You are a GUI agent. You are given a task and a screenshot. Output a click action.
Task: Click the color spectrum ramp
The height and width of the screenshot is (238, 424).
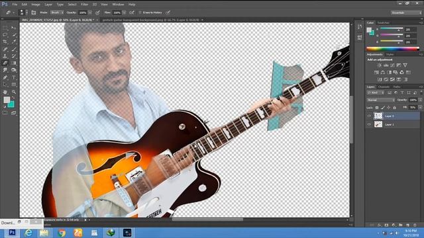click(393, 49)
